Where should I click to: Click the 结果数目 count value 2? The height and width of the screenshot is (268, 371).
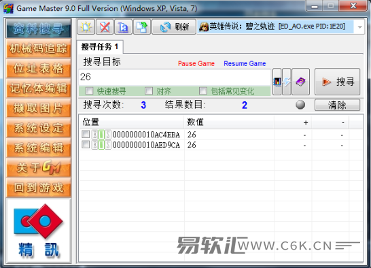point(245,105)
